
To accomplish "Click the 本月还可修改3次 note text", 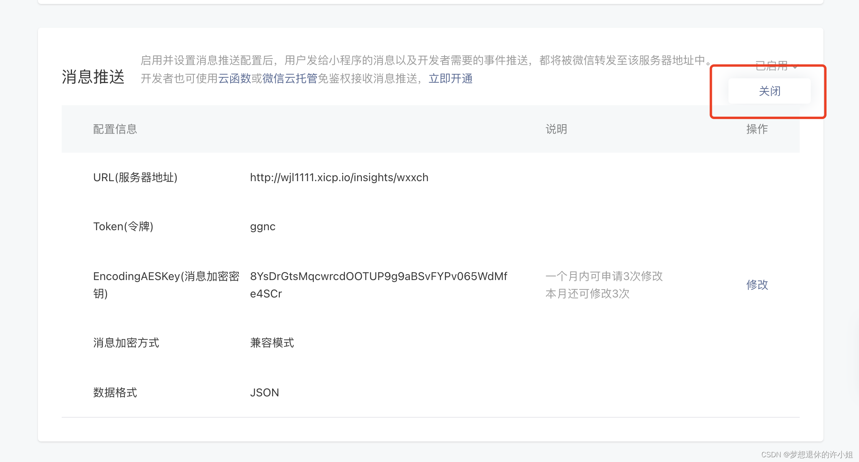I will pos(587,294).
